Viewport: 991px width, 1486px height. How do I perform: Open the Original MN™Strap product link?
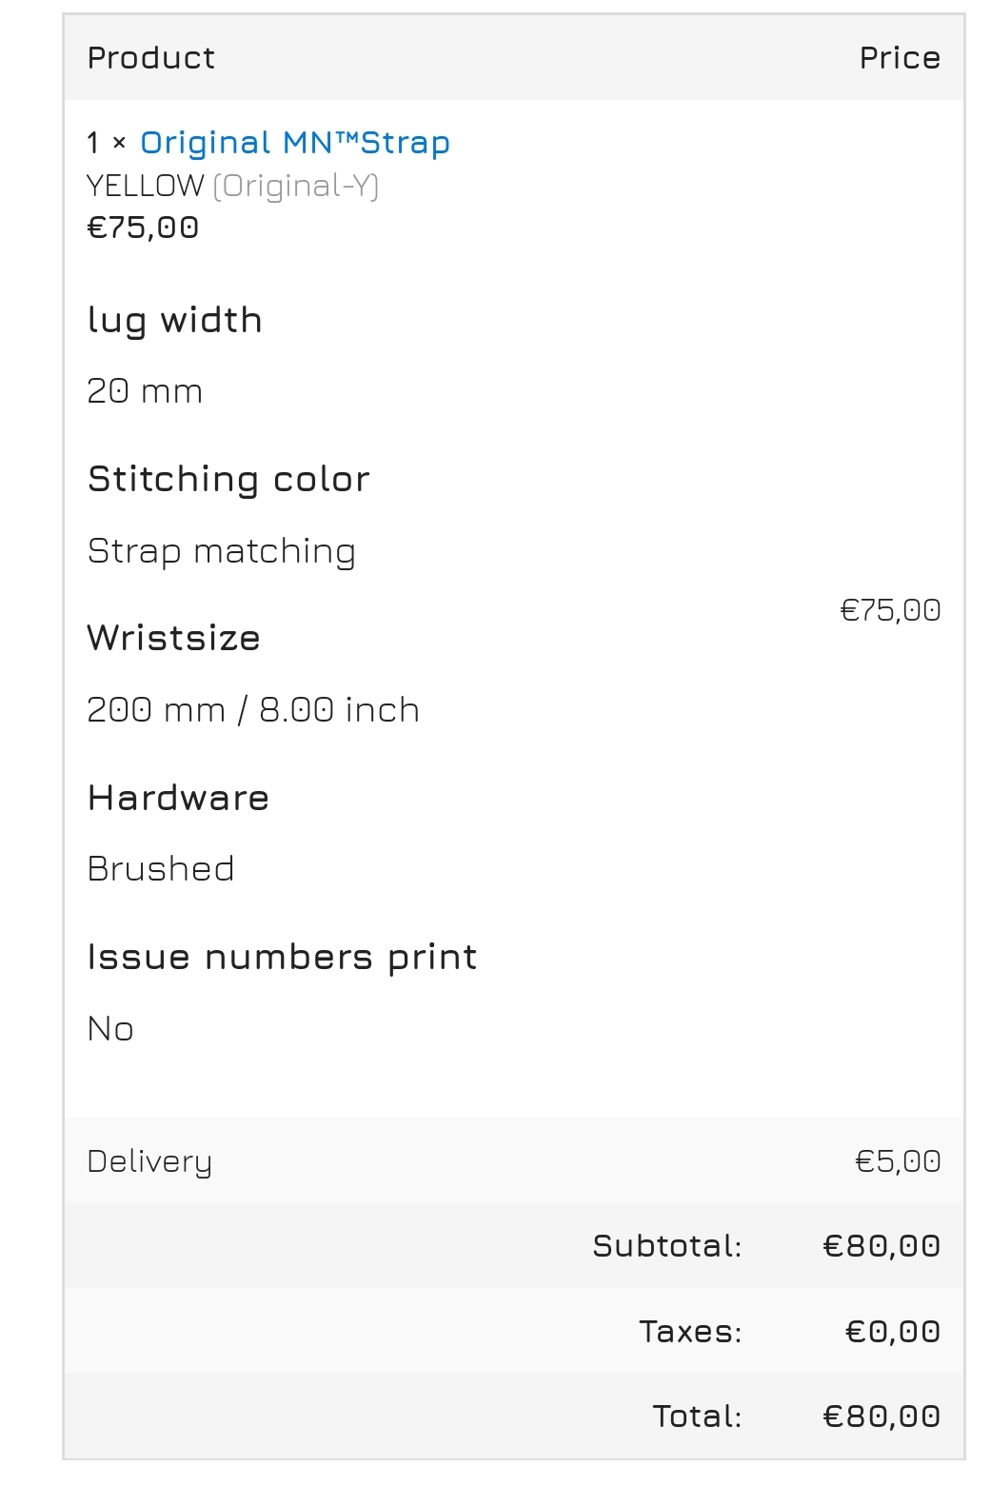pyautogui.click(x=294, y=143)
